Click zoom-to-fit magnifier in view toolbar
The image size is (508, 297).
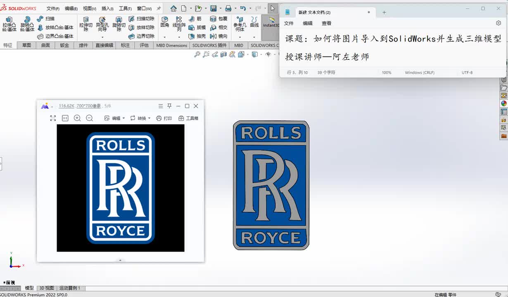tap(197, 54)
